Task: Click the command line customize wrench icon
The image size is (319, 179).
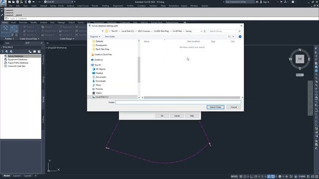Action: pos(2,15)
